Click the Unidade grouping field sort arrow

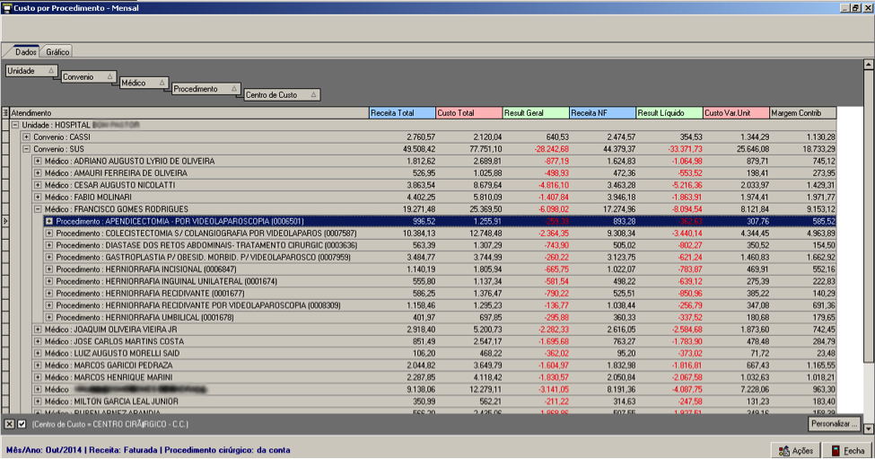coord(51,71)
